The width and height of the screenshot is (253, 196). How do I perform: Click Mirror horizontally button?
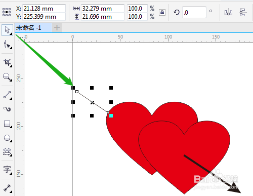[228, 13]
